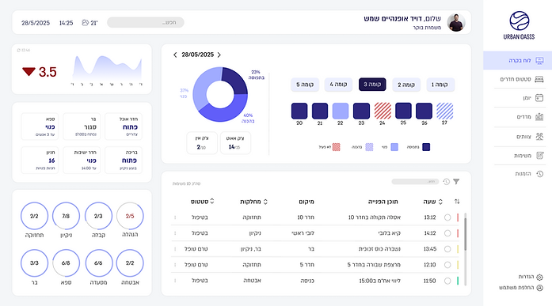Viewport: 552px width, 306px height.
Task: Click the ספא 6/8 progress ring
Action: (66, 263)
